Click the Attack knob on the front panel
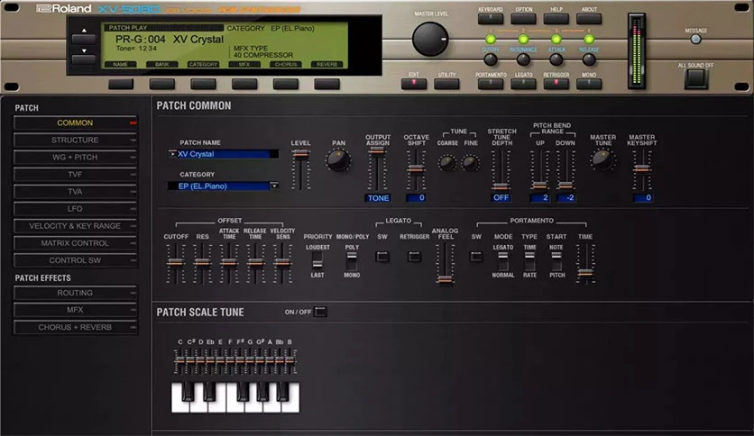The height and width of the screenshot is (436, 754). pyautogui.click(x=556, y=59)
